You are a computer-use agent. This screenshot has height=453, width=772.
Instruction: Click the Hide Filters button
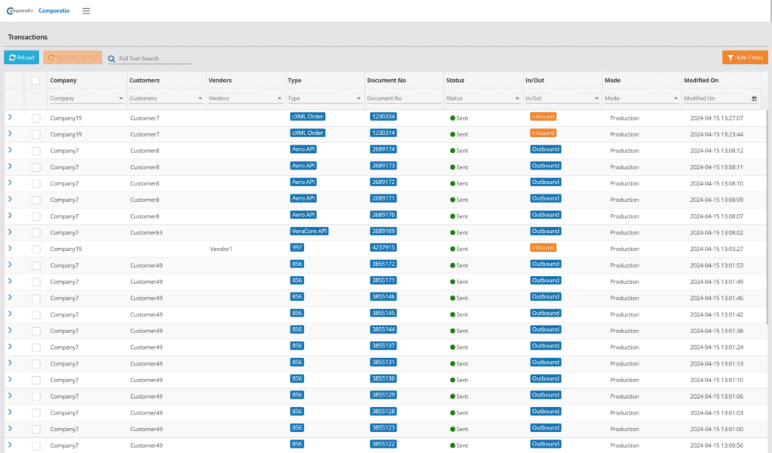pos(745,57)
